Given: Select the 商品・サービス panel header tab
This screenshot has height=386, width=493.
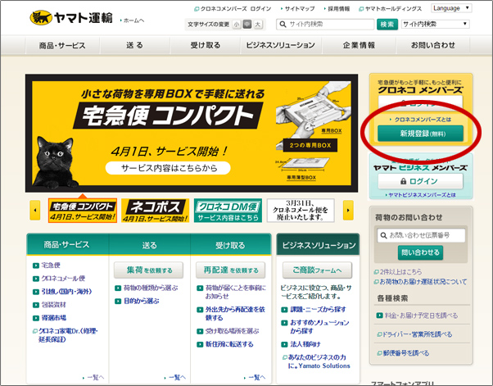Looking at the screenshot, I should pos(66,244).
